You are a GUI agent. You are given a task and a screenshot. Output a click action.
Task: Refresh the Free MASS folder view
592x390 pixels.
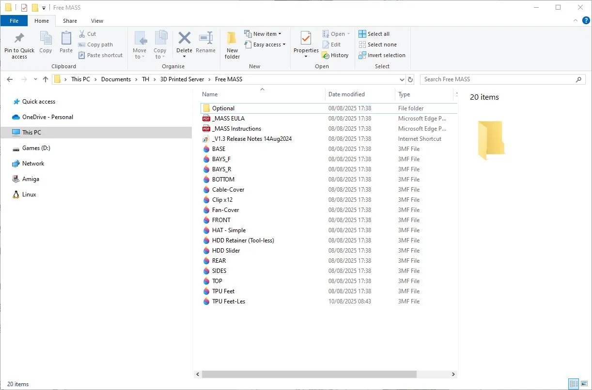(410, 79)
